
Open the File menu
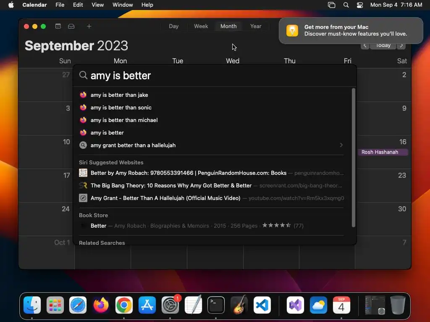tap(60, 5)
